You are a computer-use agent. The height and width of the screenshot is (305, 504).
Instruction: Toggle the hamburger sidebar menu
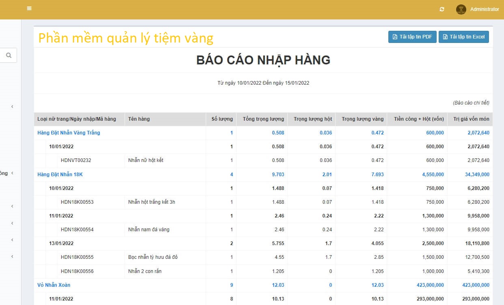[29, 8]
